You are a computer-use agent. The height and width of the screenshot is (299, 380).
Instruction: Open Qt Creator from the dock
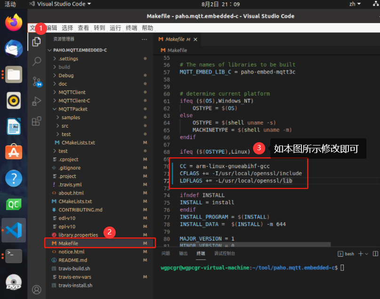pyautogui.click(x=14, y=204)
